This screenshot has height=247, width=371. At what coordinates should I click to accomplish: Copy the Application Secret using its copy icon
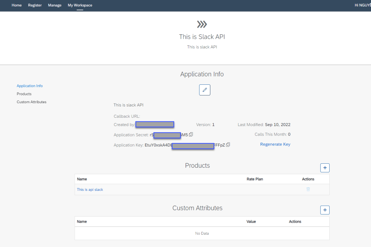pyautogui.click(x=191, y=135)
